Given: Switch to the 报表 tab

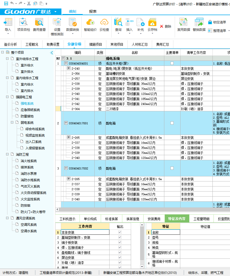Looking at the screenshot, I should point(93,12).
